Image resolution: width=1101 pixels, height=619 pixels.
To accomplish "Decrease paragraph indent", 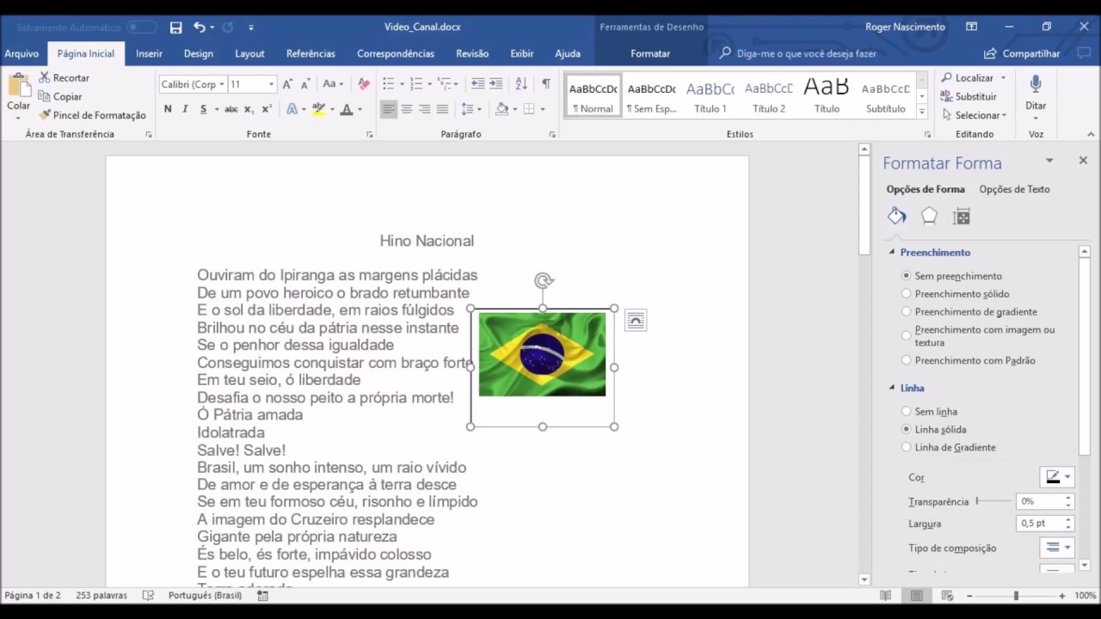I will tap(477, 84).
